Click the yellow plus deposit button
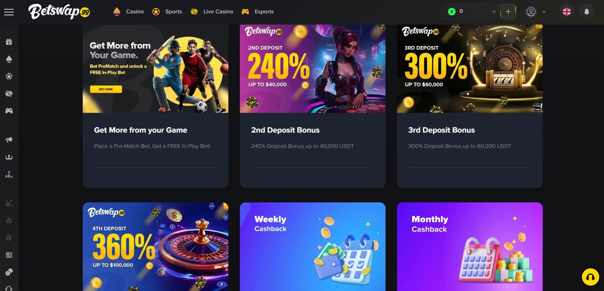Image resolution: width=604 pixels, height=291 pixels. coord(508,12)
